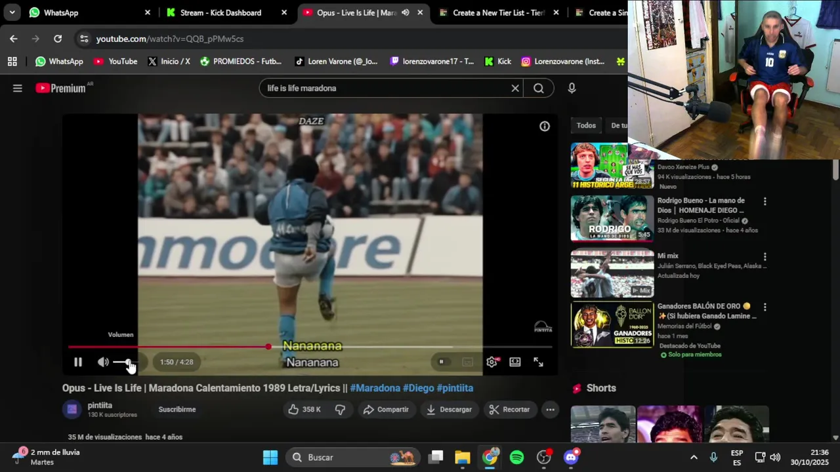The image size is (840, 472).
Task: Go back with browser back arrow
Action: point(14,39)
